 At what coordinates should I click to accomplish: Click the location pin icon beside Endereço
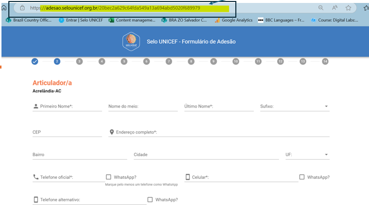point(112,132)
